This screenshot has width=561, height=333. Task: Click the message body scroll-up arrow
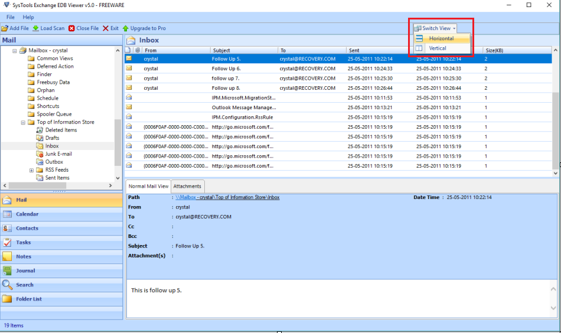click(x=553, y=289)
